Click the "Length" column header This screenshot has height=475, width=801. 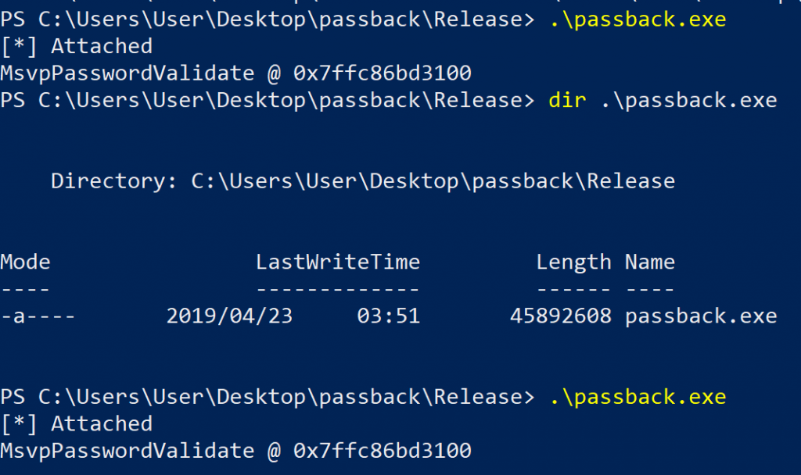[573, 262]
